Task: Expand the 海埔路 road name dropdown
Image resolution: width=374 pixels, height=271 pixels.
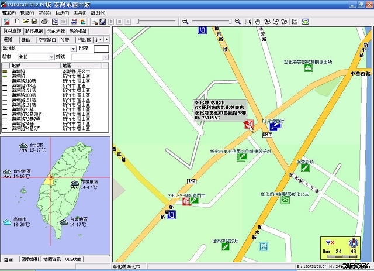Action: pyautogui.click(x=73, y=49)
